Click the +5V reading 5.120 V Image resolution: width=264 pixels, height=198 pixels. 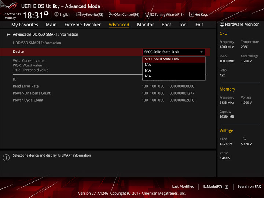tap(246, 144)
